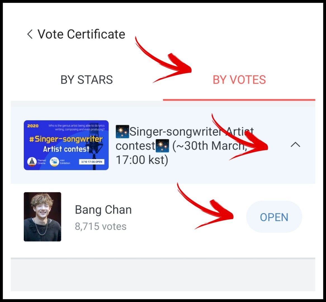The width and height of the screenshot is (326, 302).
Task: Select the BY VOTES tab
Action: (x=239, y=80)
